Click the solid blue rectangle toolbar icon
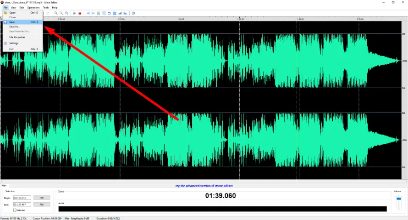Screen dimensions: 408x220 tap(115, 13)
